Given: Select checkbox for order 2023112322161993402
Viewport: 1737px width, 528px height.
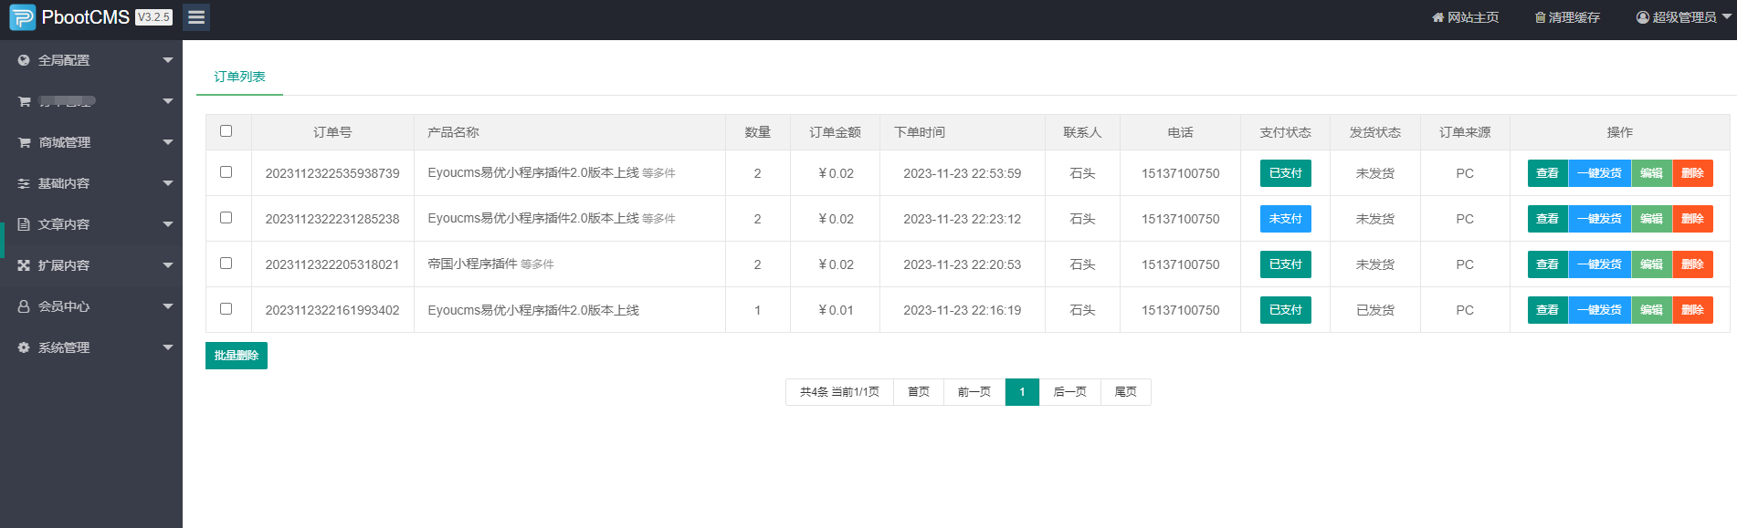Looking at the screenshot, I should tap(226, 309).
